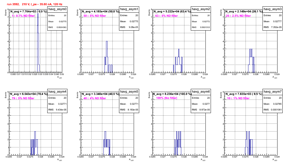287x165 pixels.
Task: Click the N_avg = 6.543e+04 label
Action: [28, 94]
